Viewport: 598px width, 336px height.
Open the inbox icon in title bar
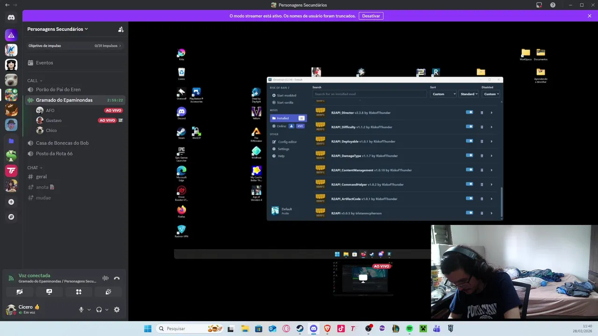[539, 5]
